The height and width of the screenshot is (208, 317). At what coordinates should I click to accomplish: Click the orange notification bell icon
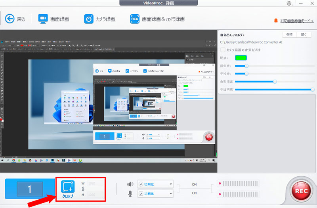click(x=276, y=21)
